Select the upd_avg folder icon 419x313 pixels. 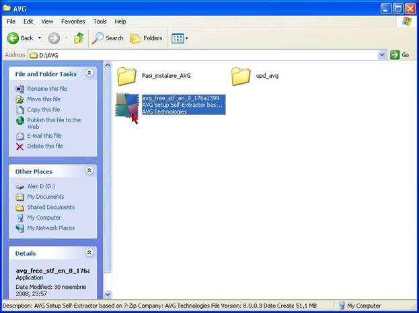(241, 77)
